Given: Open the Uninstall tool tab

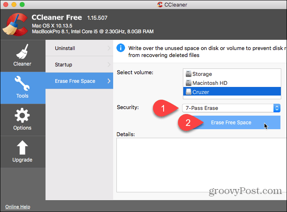Looking at the screenshot, I should pyautogui.click(x=79, y=48).
